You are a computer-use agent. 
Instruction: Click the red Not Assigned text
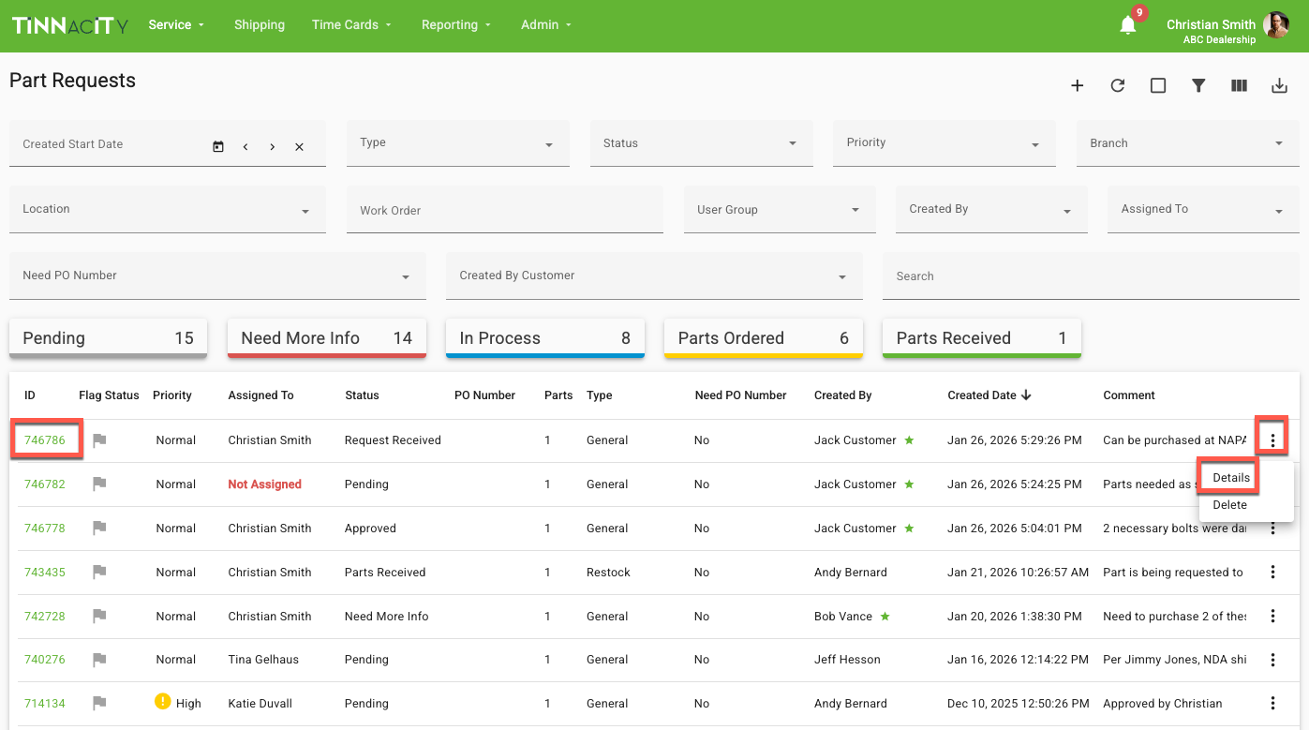tap(265, 484)
